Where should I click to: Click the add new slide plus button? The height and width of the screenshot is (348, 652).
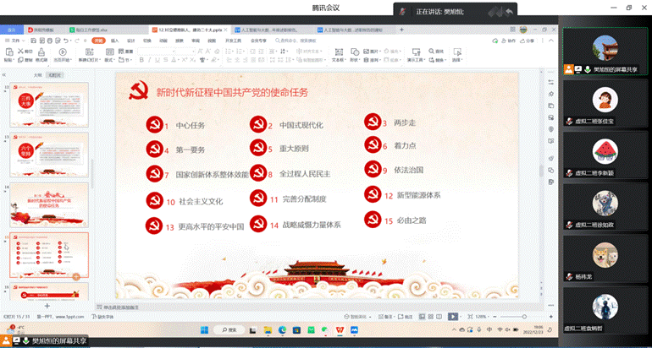point(47,305)
